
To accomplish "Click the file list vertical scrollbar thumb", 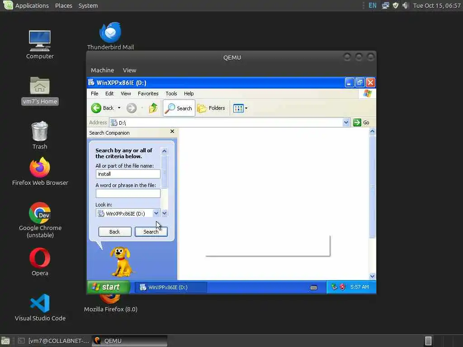I will pyautogui.click(x=372, y=187).
